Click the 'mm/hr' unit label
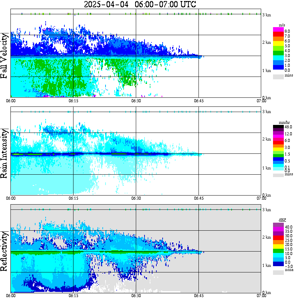 tap(284, 122)
